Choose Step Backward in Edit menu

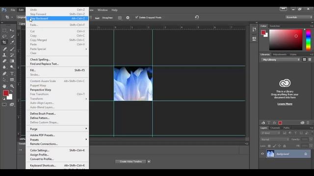58,19
